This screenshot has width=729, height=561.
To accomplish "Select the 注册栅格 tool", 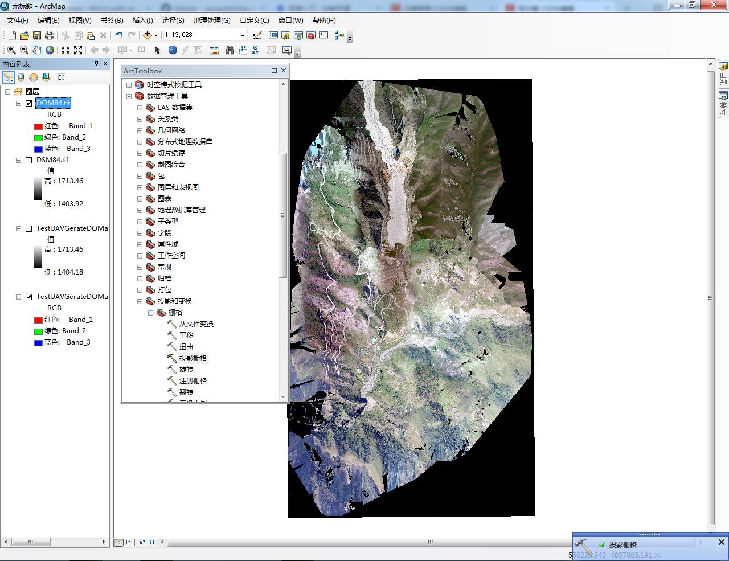I will (193, 381).
